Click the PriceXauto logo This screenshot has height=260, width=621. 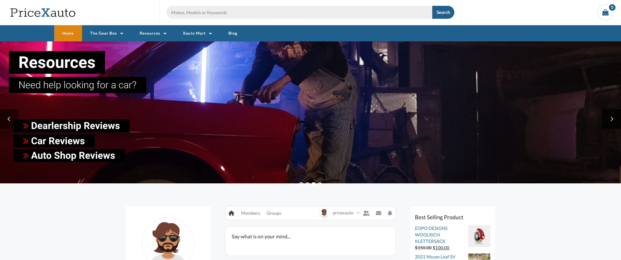click(x=43, y=13)
